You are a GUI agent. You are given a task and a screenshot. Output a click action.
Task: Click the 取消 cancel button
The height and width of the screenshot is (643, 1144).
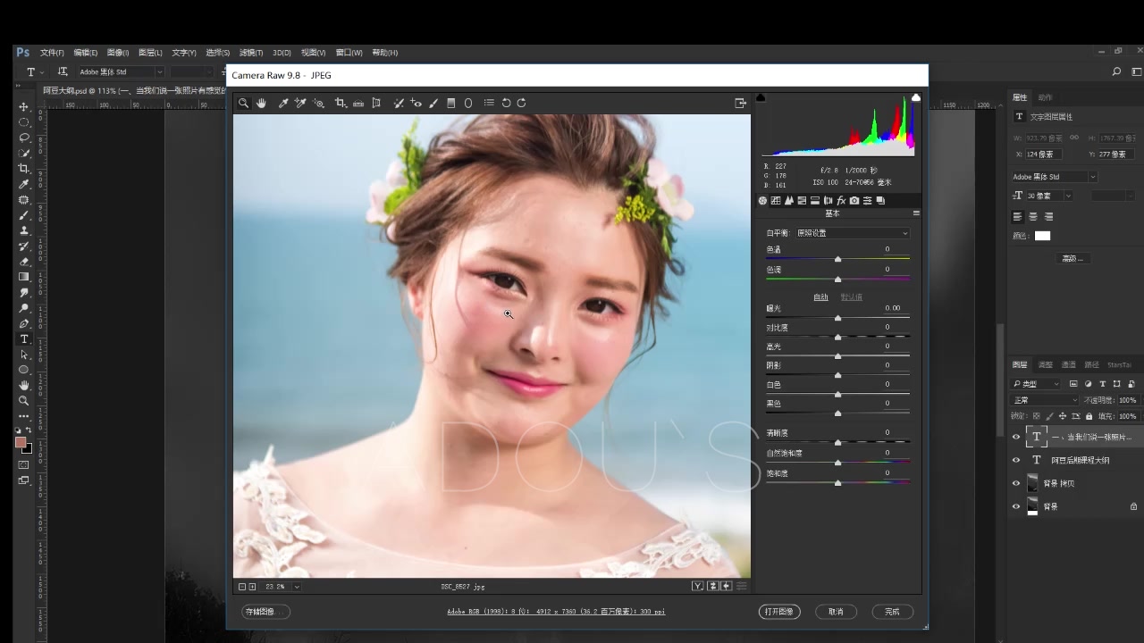point(836,612)
